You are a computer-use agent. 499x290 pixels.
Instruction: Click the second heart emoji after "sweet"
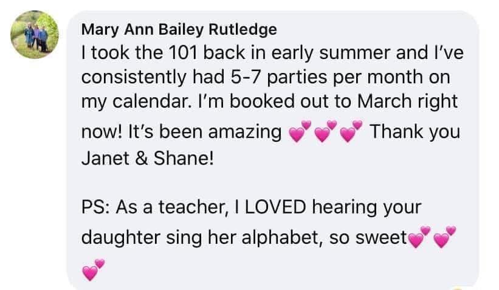pyautogui.click(x=446, y=238)
